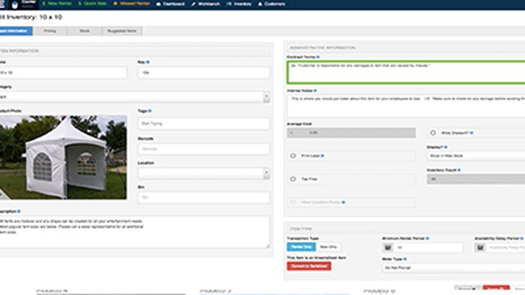Expand the Meter Type dropdown
Screen dimensions: 525x295
pos(453,267)
